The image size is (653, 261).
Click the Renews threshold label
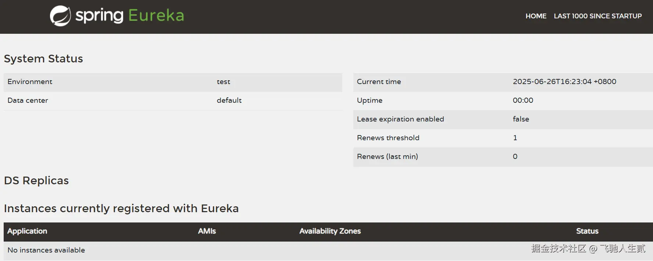(x=388, y=138)
